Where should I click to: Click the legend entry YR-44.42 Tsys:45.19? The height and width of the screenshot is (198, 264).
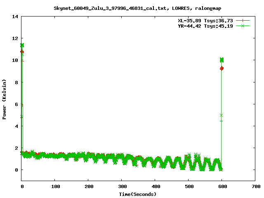coord(205,26)
